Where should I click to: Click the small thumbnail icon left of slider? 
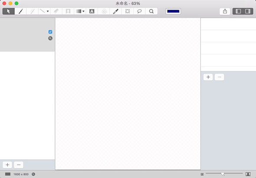202,174
